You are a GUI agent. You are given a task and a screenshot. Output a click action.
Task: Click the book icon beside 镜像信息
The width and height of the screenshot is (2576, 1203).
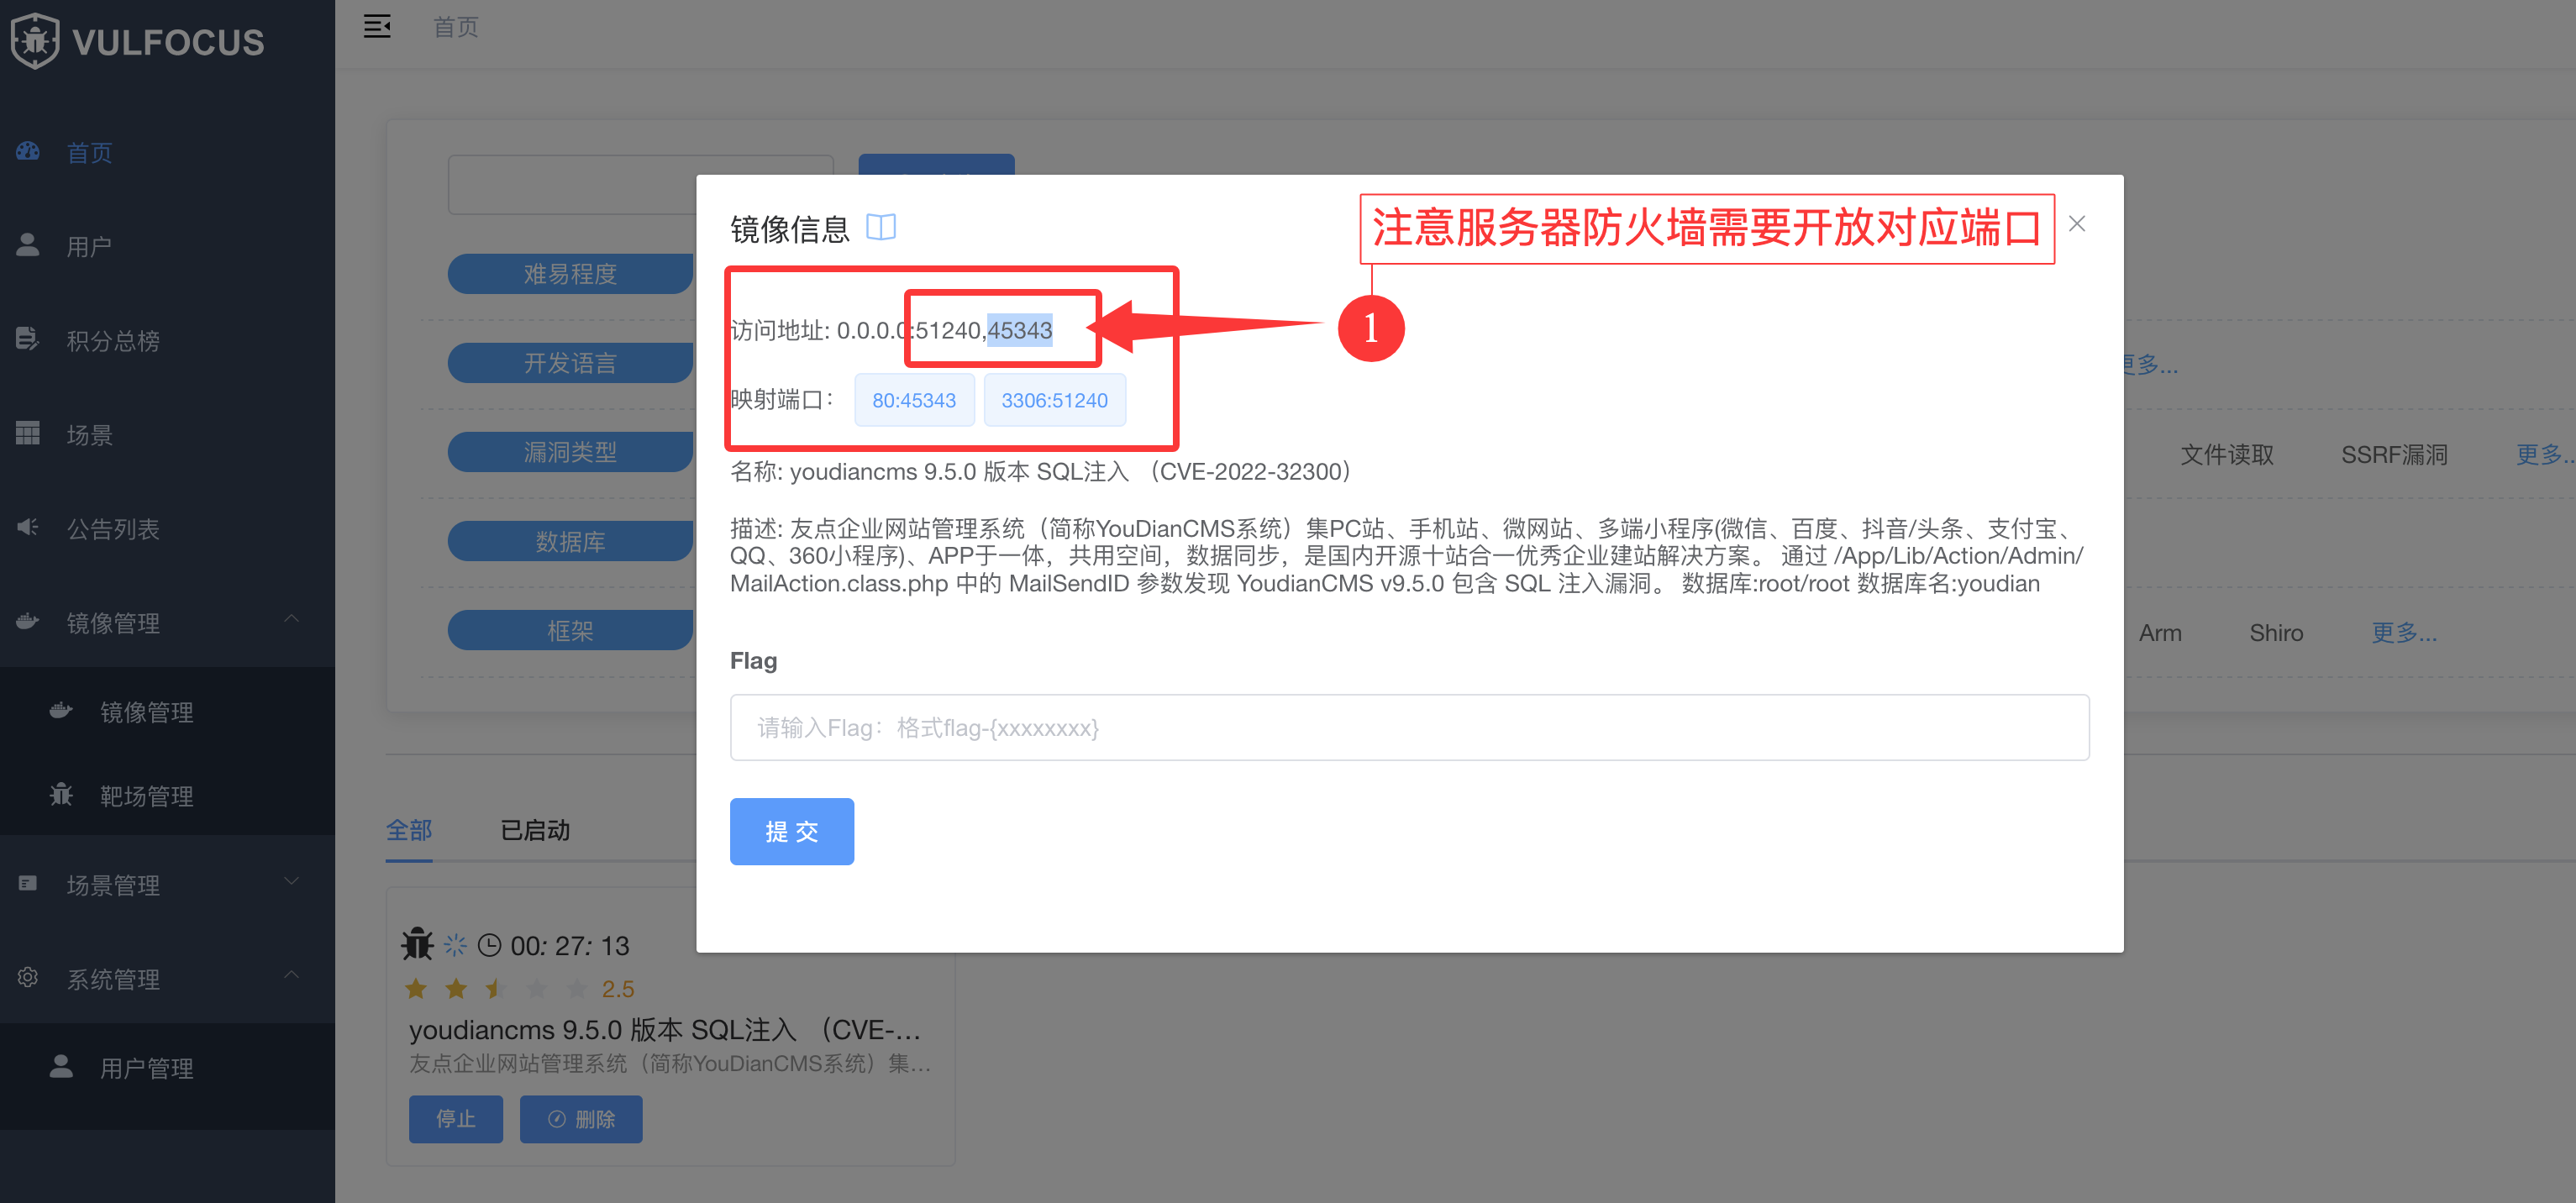point(880,227)
